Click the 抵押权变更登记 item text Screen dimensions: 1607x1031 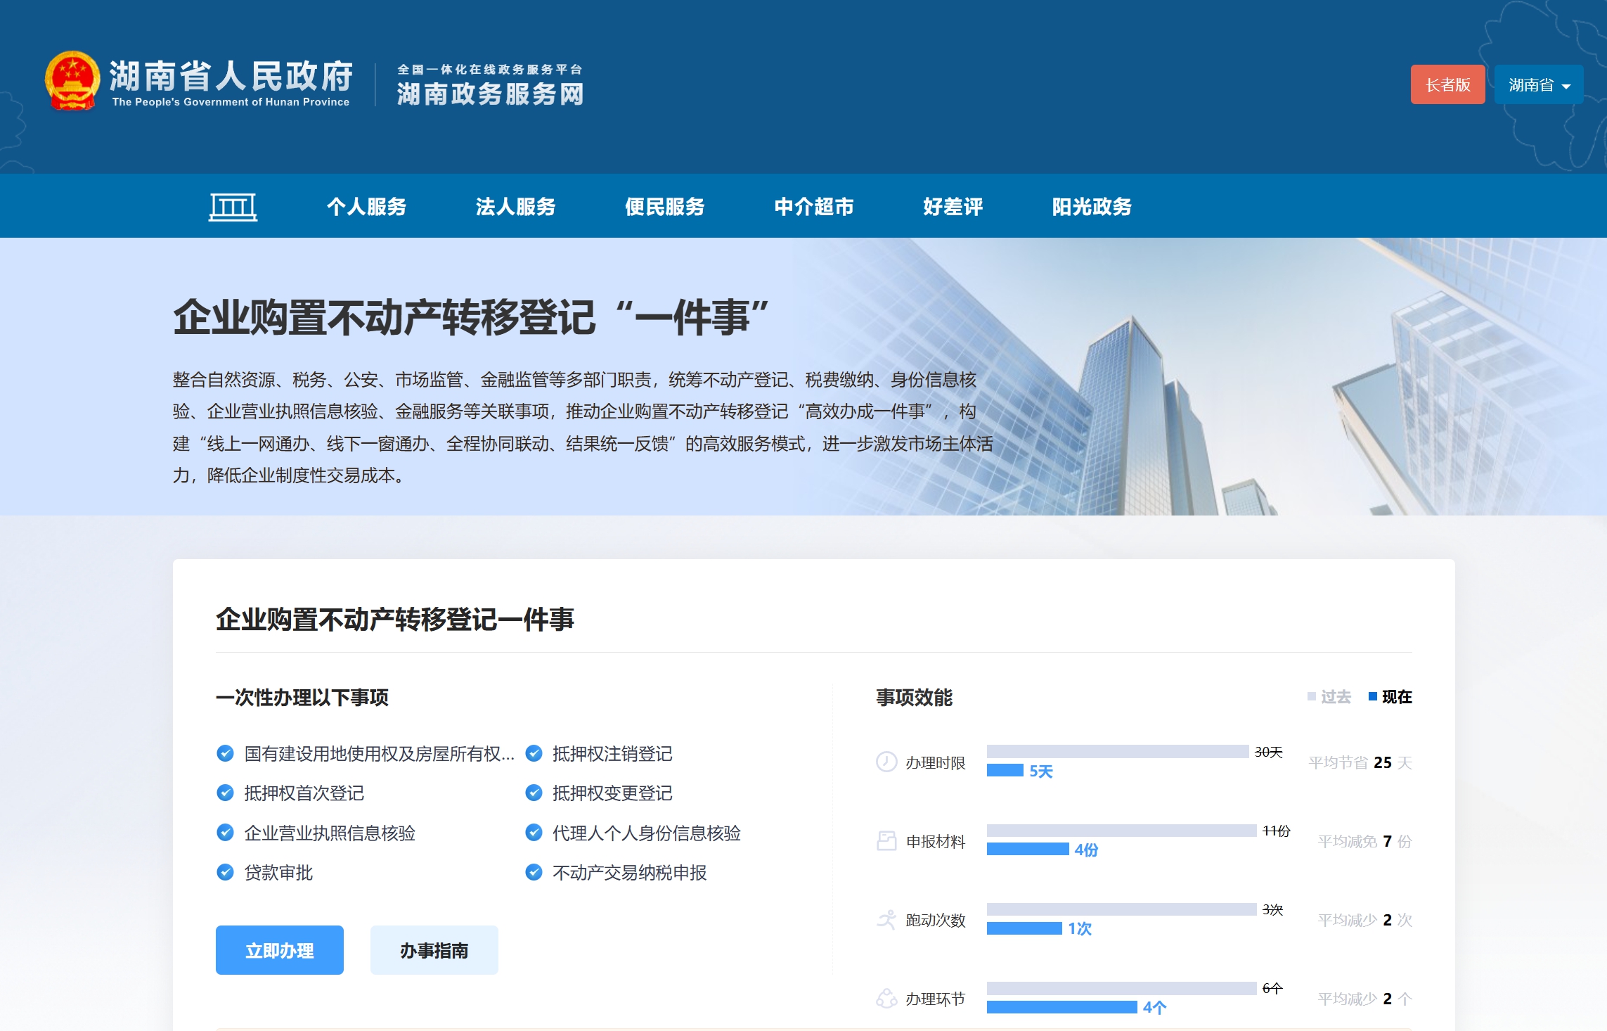tap(612, 793)
